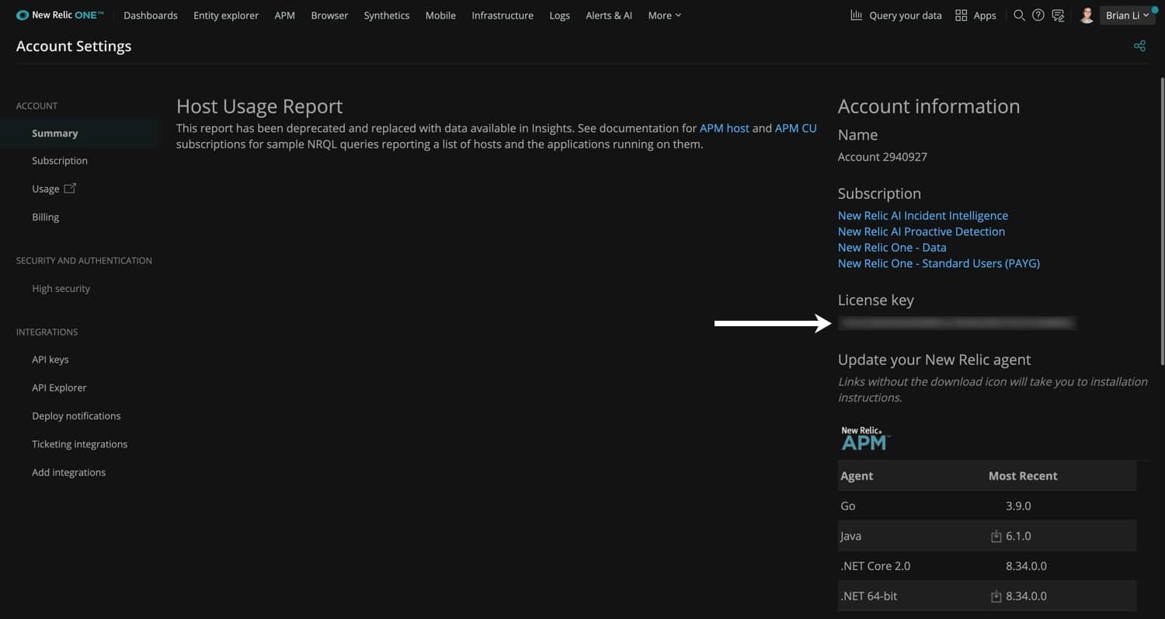Open High security settings
Screen dimensions: 1165x619
click(x=61, y=288)
